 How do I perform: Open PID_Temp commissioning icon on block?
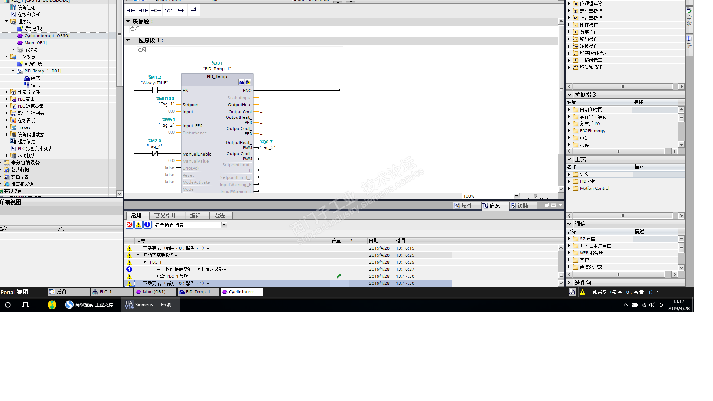(x=248, y=82)
